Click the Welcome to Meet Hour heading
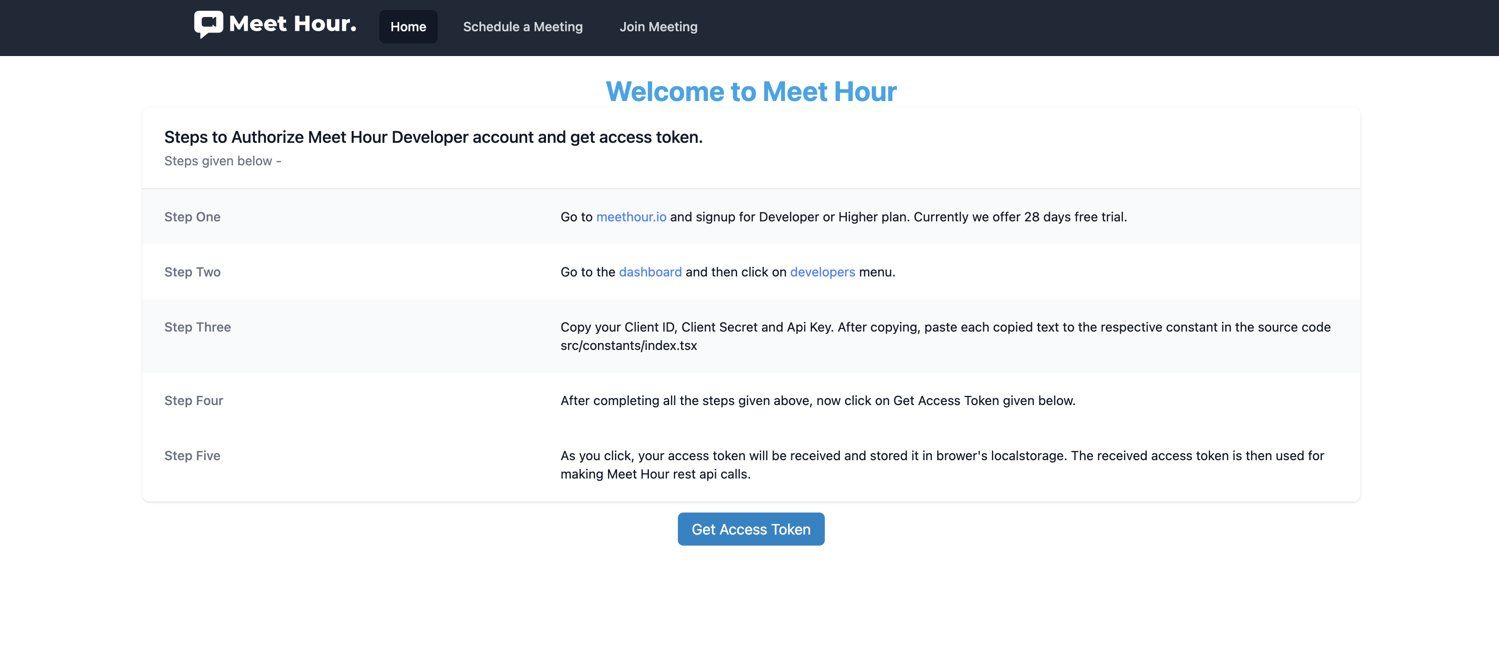The width and height of the screenshot is (1499, 665). (x=751, y=92)
